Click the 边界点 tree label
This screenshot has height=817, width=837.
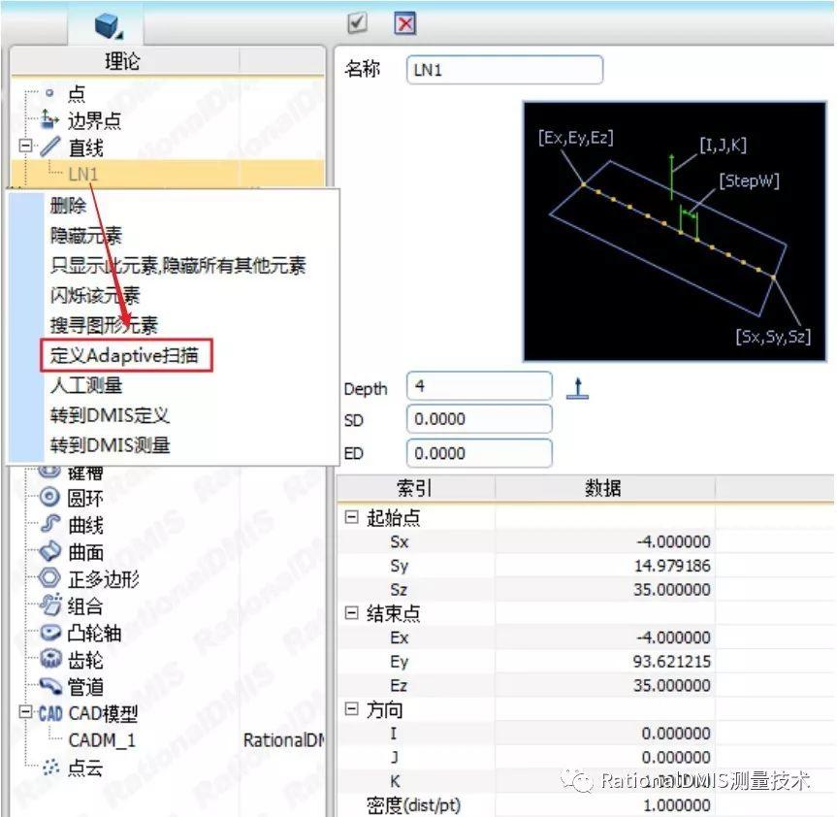pos(95,120)
